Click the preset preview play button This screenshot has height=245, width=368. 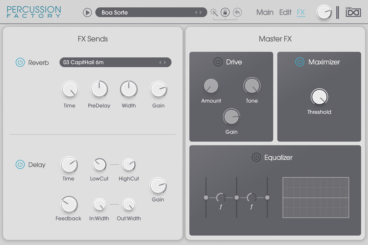[87, 13]
